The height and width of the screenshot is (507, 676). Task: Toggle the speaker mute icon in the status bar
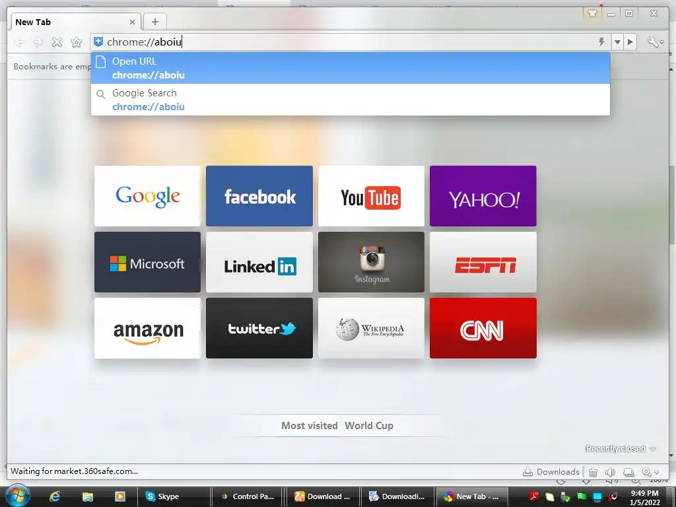pos(610,472)
